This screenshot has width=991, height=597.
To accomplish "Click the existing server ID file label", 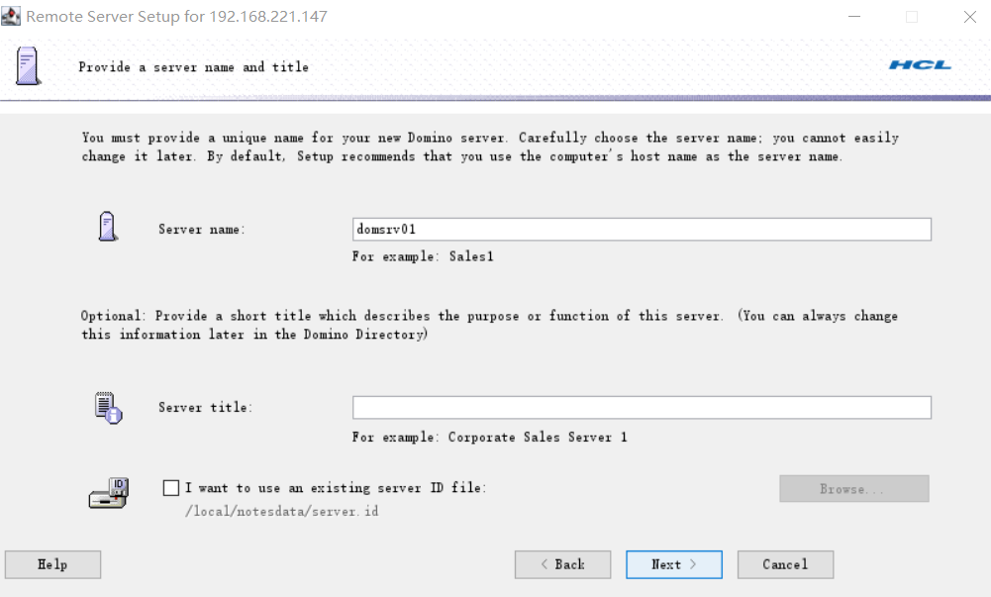I will coord(336,488).
